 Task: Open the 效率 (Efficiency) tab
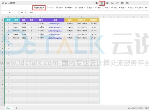pos(127,3)
